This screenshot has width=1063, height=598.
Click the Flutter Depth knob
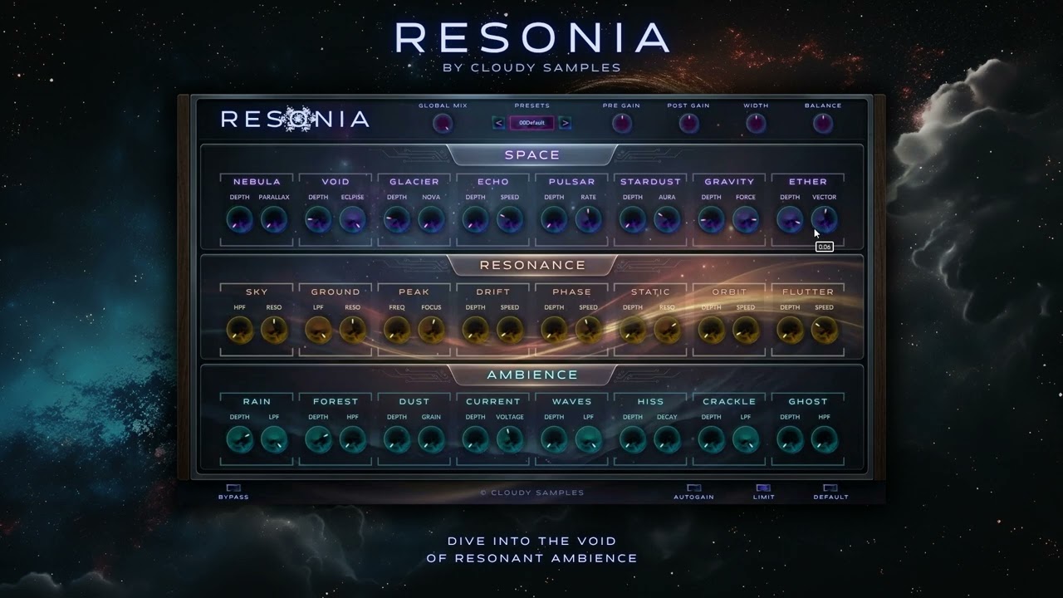coord(790,330)
